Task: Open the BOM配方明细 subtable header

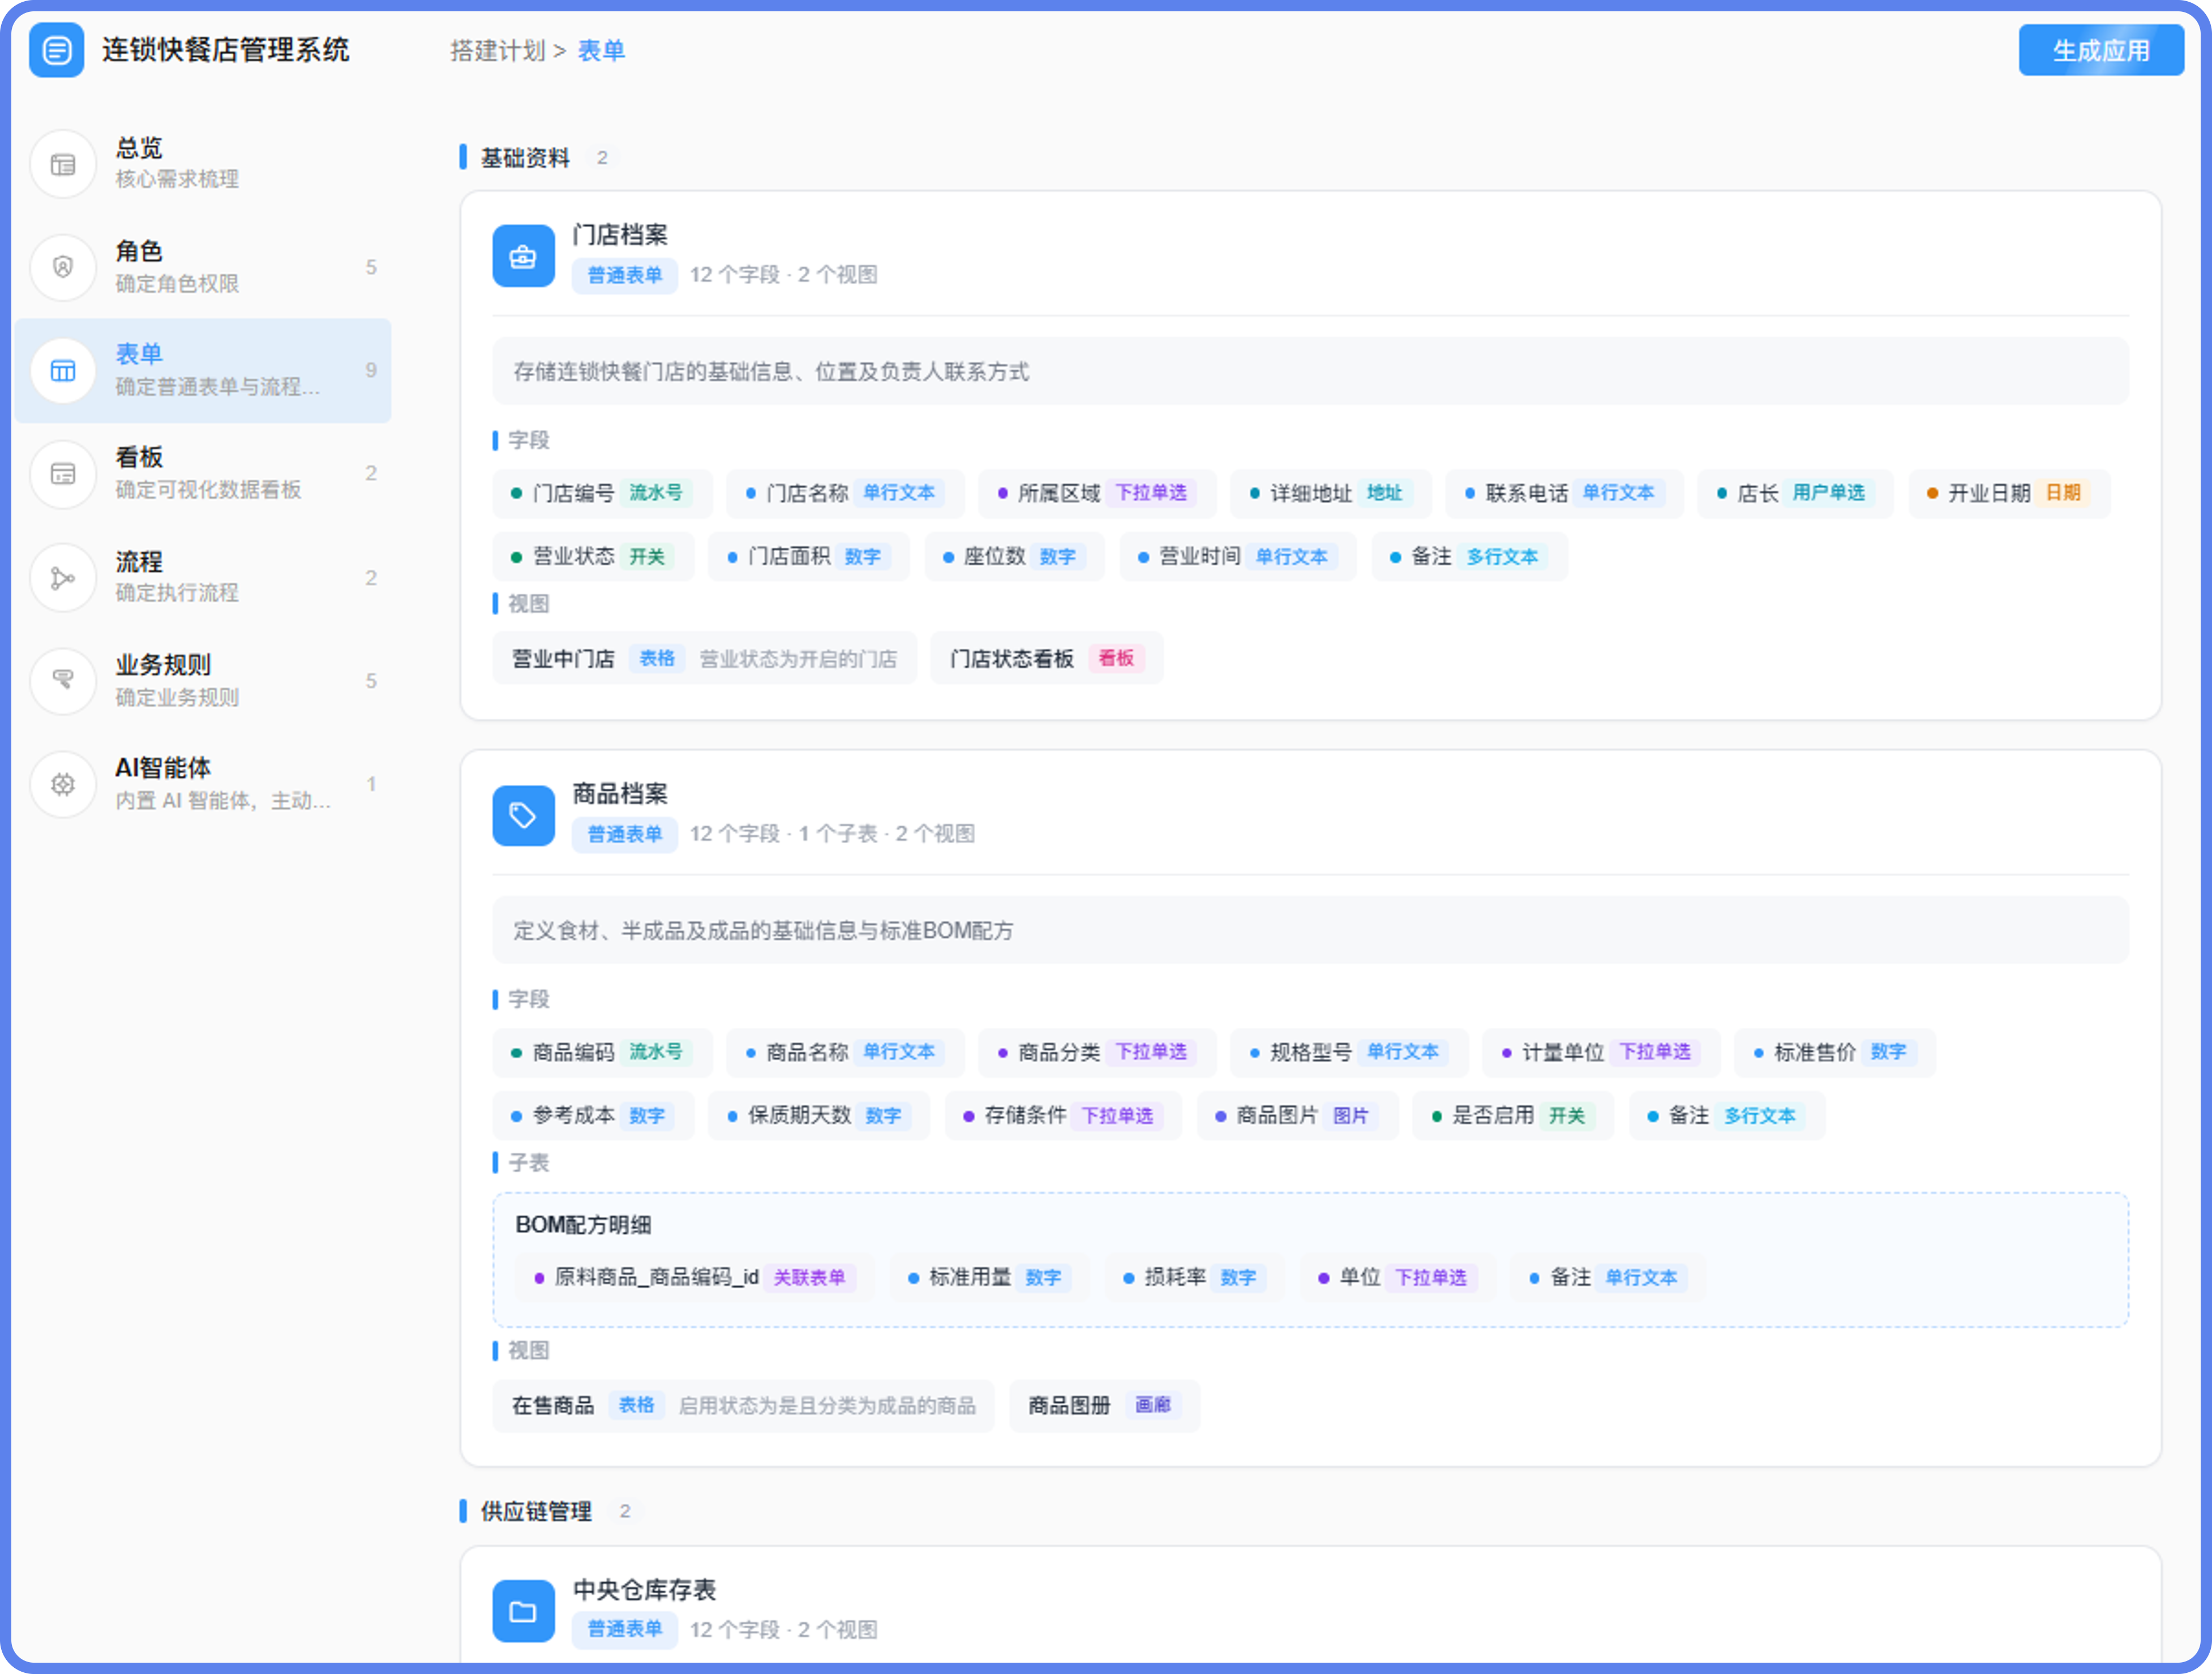Action: coord(583,1224)
